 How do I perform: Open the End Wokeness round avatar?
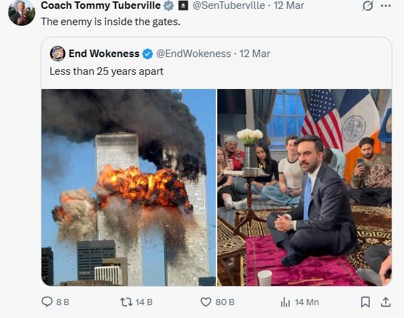click(58, 54)
